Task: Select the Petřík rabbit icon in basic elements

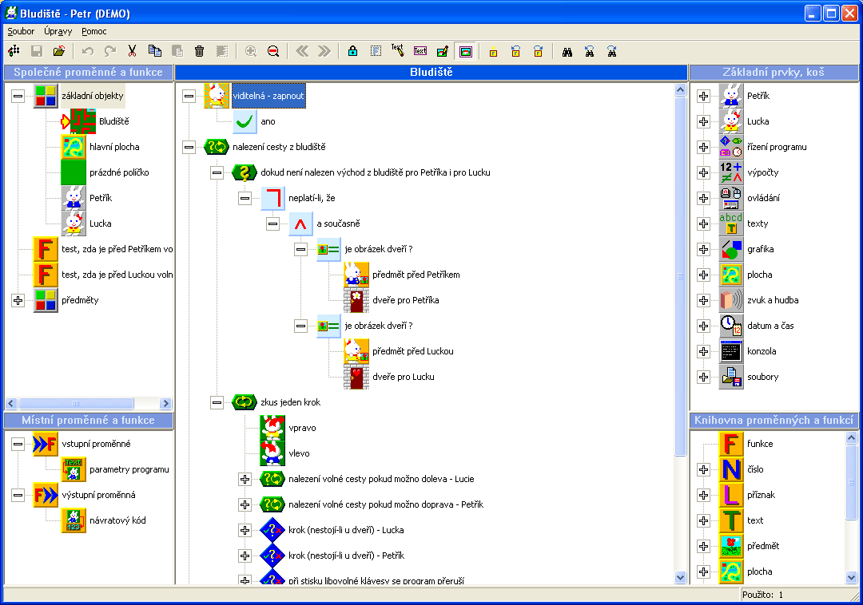Action: pos(731,96)
